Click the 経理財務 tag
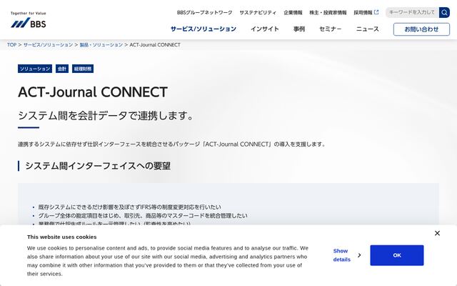457x286 pixels. click(x=83, y=69)
